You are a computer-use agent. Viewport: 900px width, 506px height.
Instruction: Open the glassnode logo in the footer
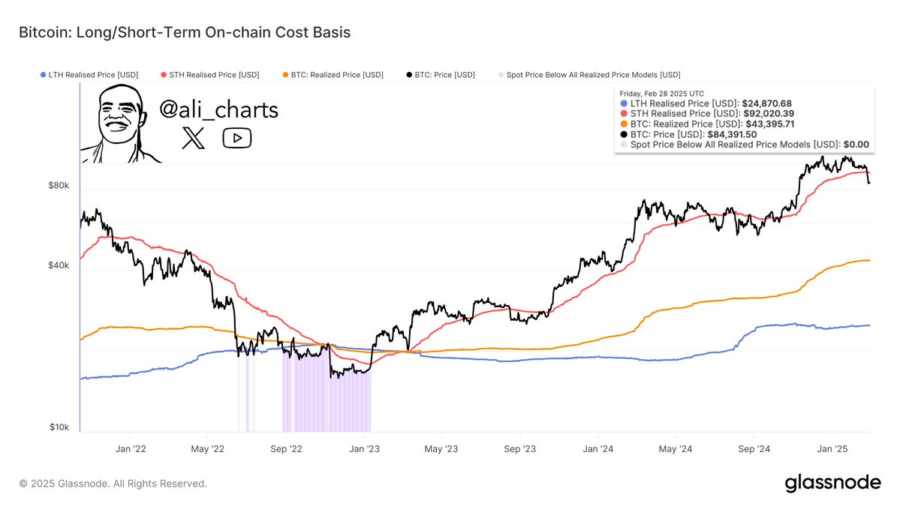(833, 484)
